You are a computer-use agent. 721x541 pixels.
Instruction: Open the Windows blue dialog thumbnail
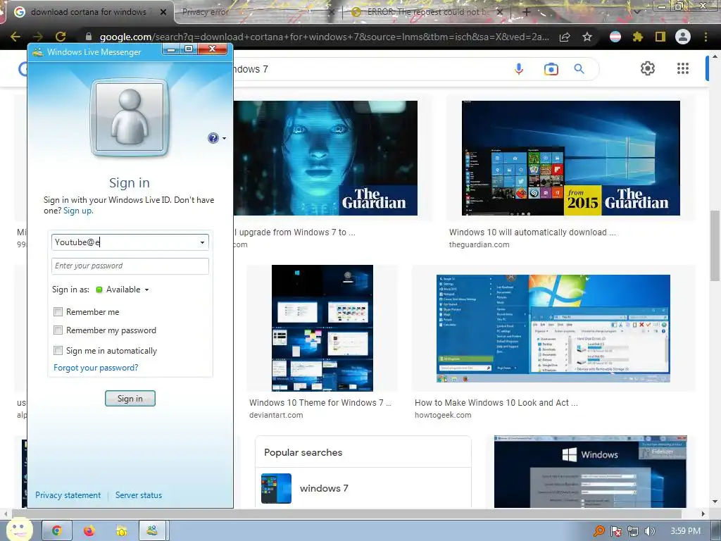pos(591,471)
